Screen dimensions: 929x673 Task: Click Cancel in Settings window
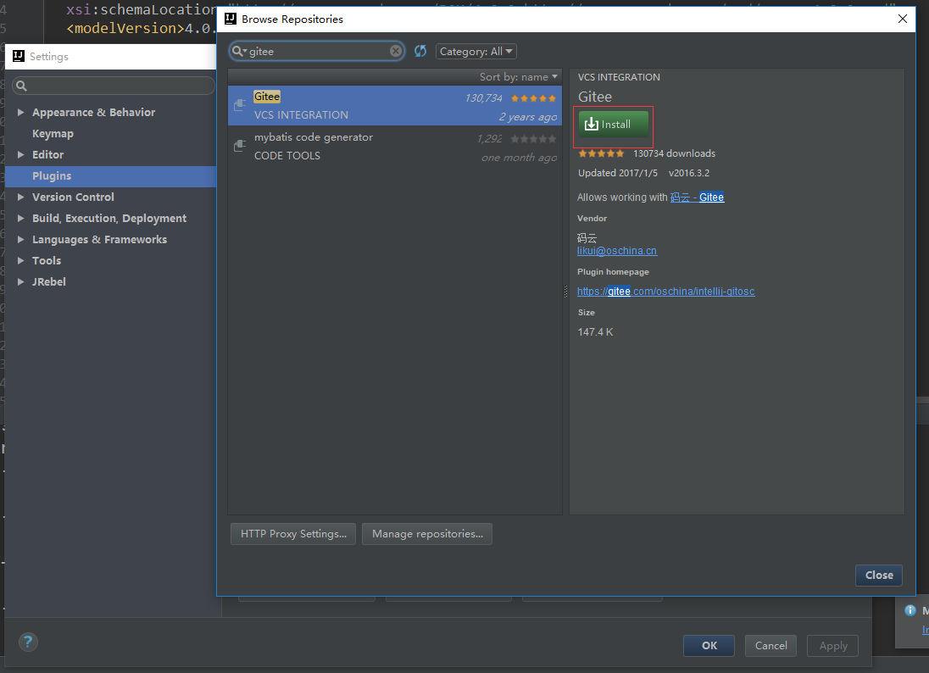[x=770, y=646]
